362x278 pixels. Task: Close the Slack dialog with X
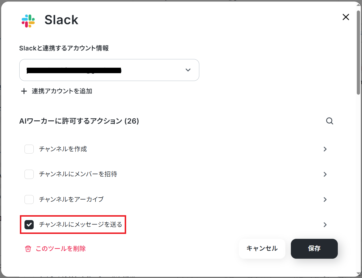point(346,17)
